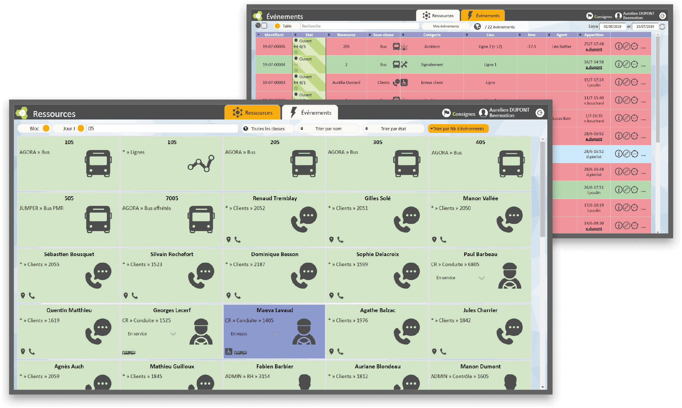
Task: Open info icon for event 19-07-00005
Action: click(x=618, y=46)
